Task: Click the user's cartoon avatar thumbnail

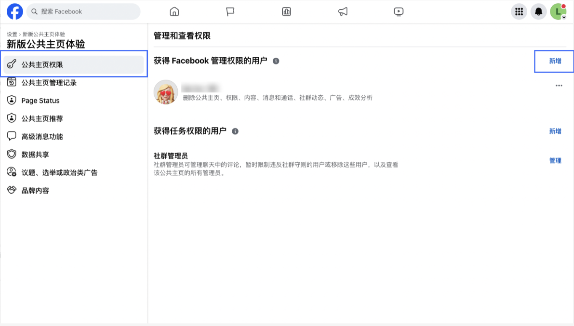Action: (166, 92)
